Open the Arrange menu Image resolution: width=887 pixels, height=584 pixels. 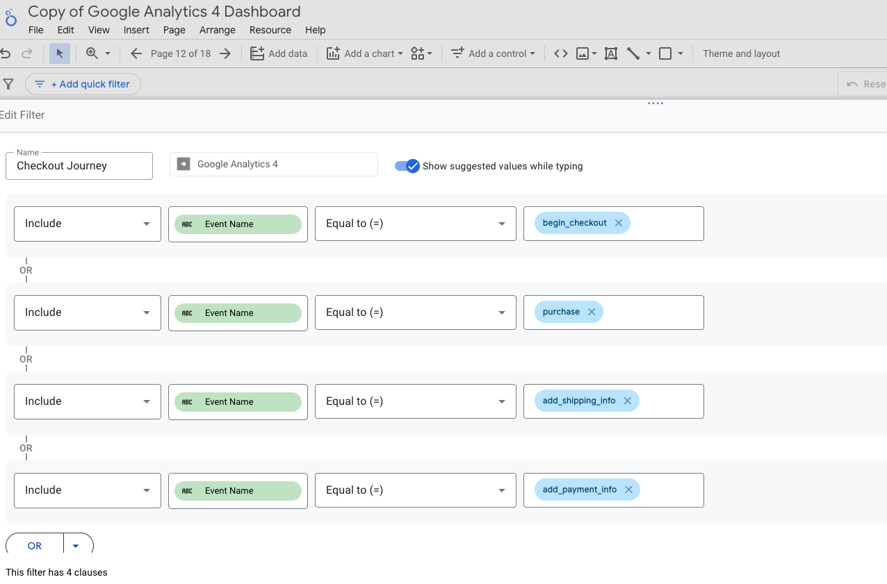click(x=217, y=30)
